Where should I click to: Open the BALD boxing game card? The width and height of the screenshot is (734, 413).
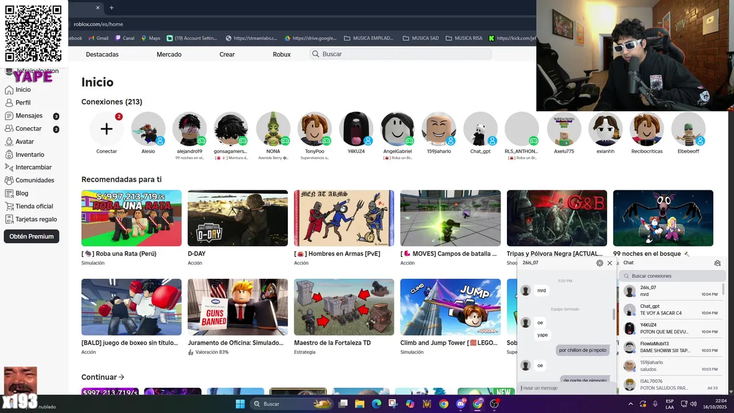tap(131, 307)
